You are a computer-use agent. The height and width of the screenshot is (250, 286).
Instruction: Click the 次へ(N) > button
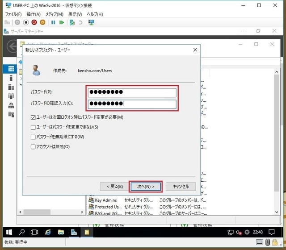pos(145,187)
